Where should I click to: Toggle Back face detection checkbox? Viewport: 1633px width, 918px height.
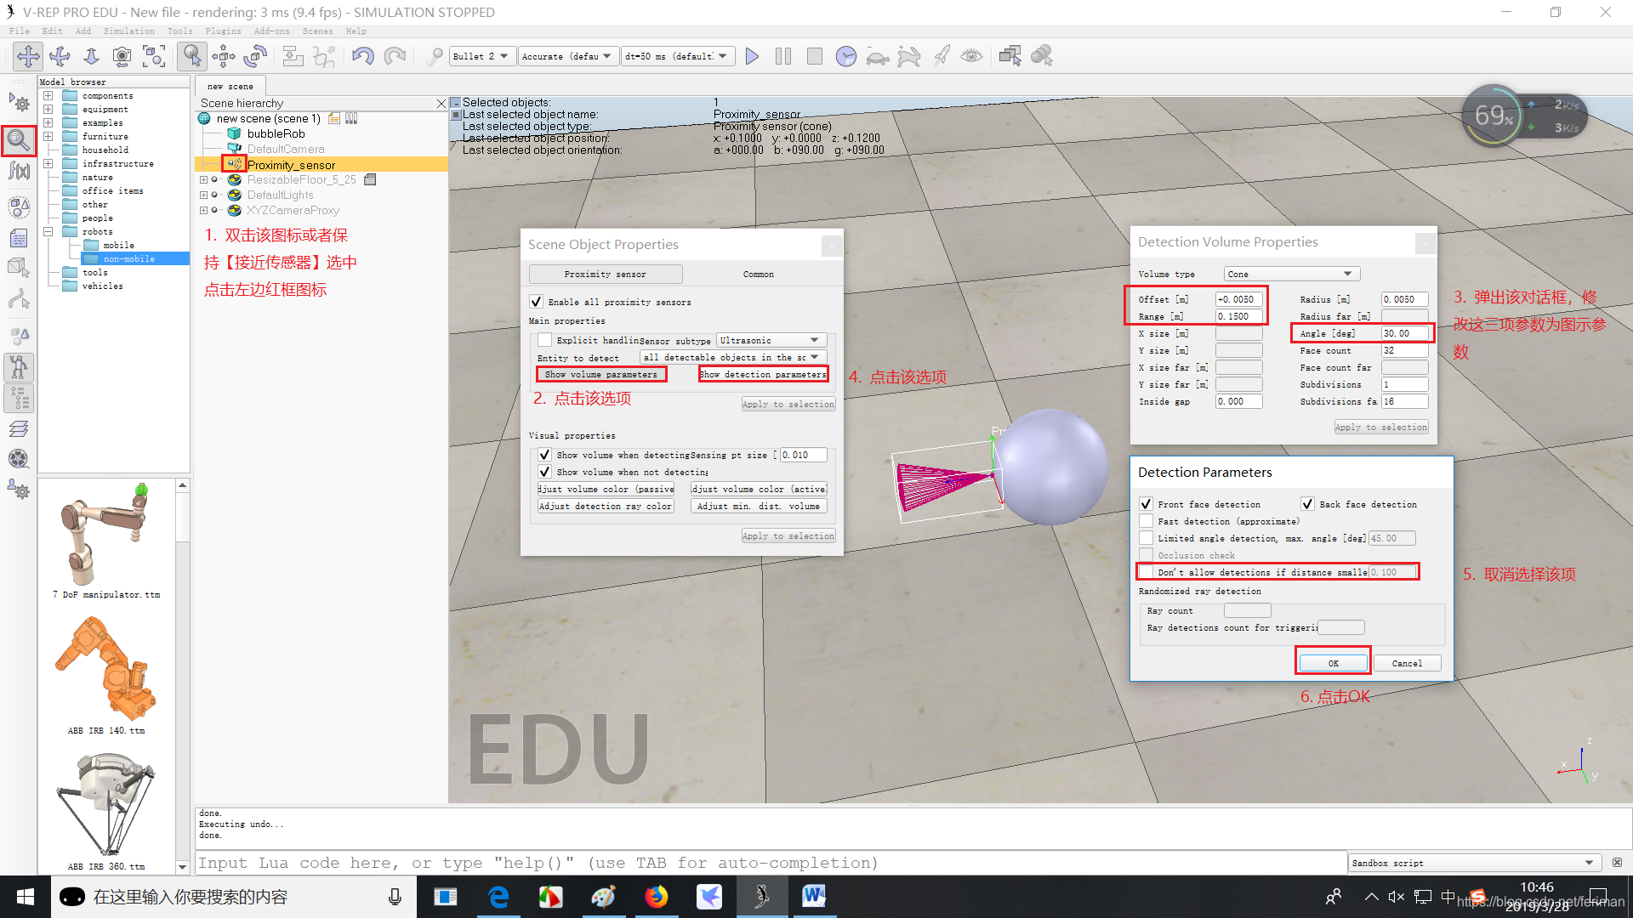tap(1305, 503)
